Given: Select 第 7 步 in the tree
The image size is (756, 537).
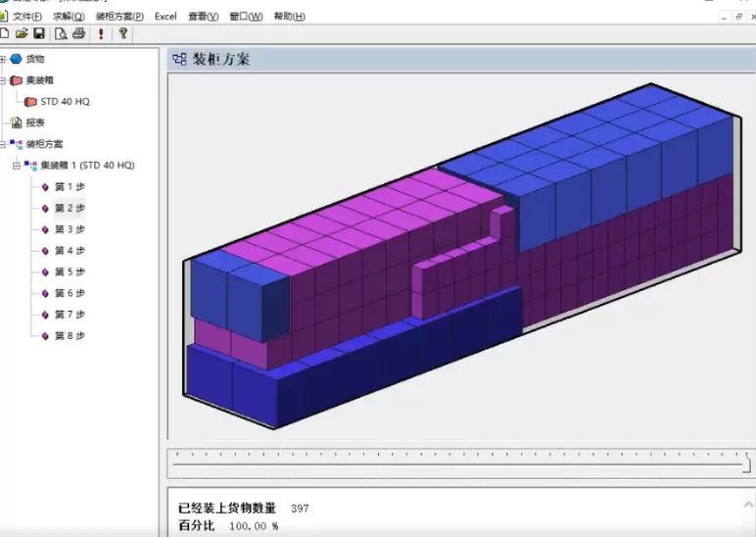Looking at the screenshot, I should [x=70, y=315].
